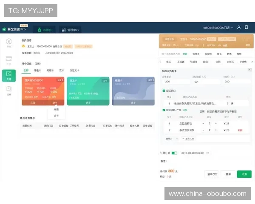Click the 整单改价 button

[212, 174]
